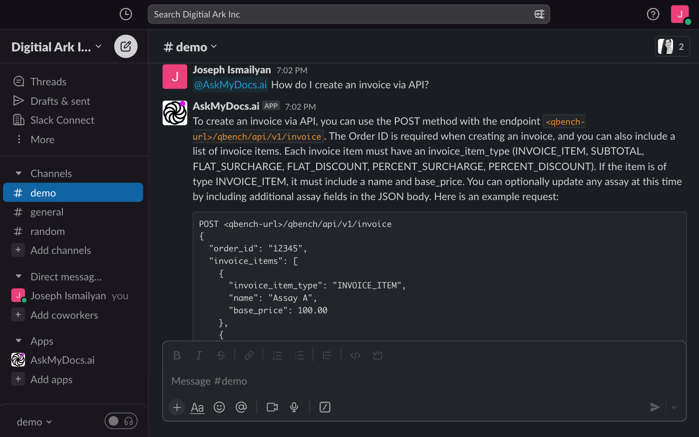Open the demo huddle dropdown at bottom
This screenshot has height=437, width=699.
pos(34,422)
